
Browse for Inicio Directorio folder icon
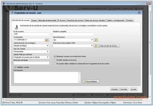coord(96,40)
